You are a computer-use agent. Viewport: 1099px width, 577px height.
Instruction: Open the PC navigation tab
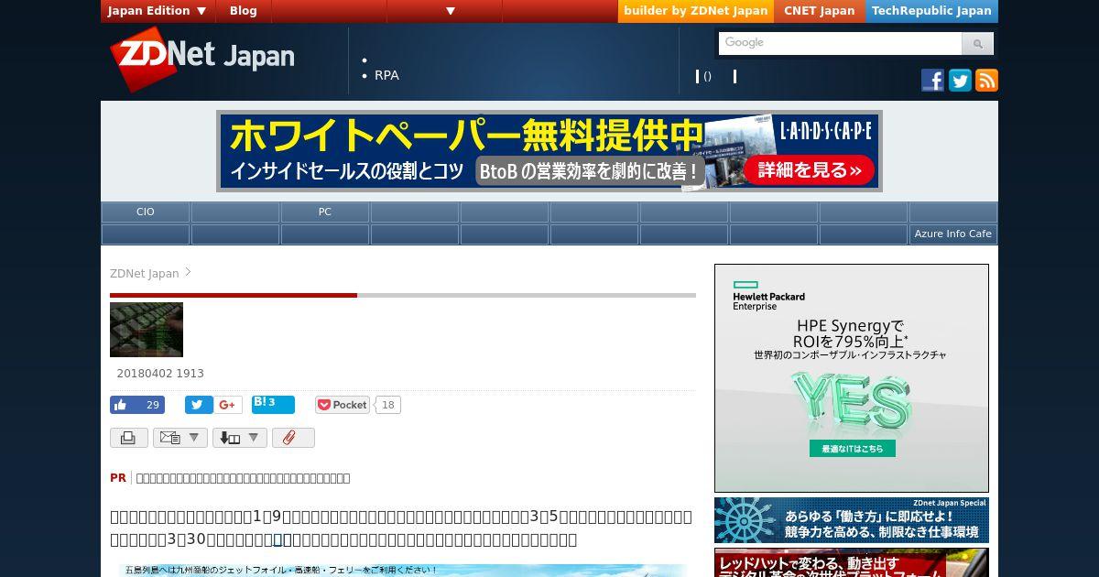[325, 212]
